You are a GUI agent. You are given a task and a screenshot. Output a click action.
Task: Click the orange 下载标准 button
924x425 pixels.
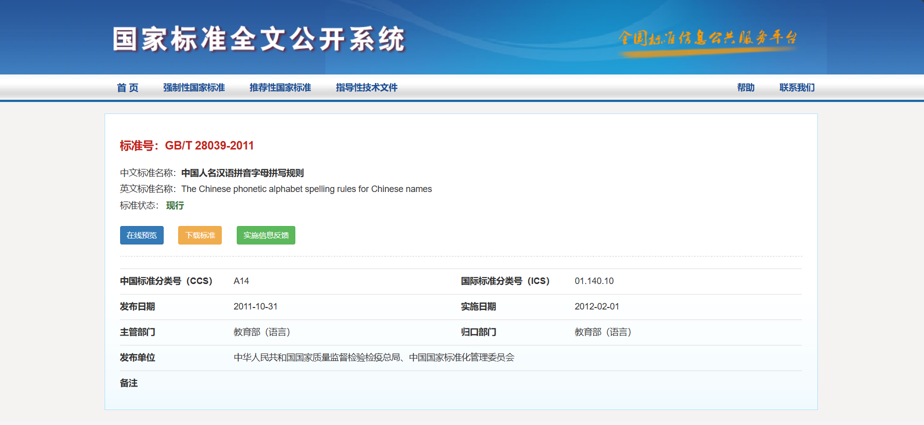(200, 235)
